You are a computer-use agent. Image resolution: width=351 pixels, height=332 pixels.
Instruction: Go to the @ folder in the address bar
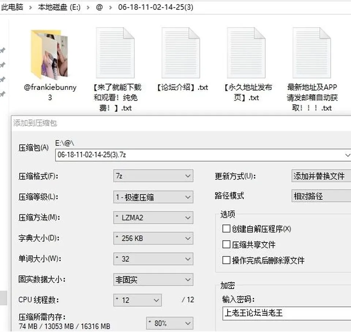click(99, 7)
